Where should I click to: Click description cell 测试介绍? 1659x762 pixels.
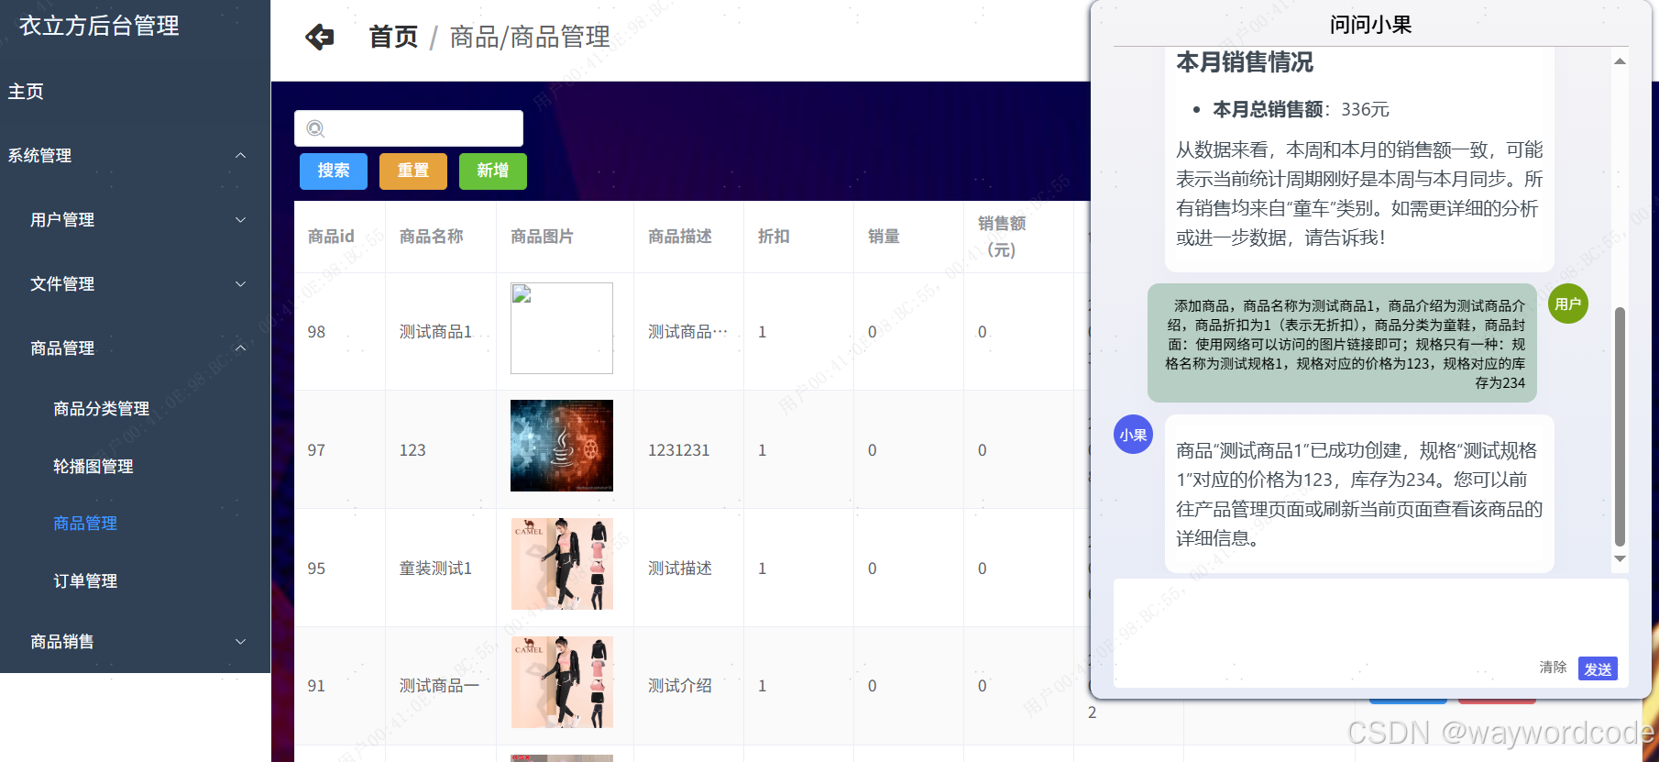680,686
